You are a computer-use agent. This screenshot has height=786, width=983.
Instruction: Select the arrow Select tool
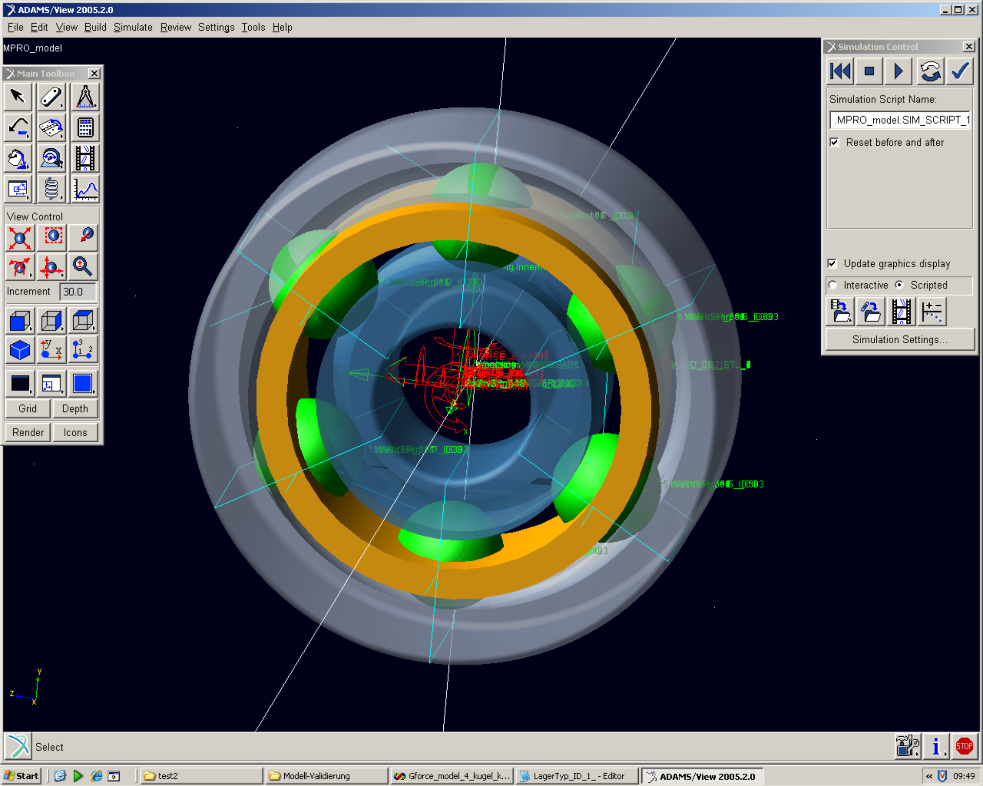tap(18, 97)
